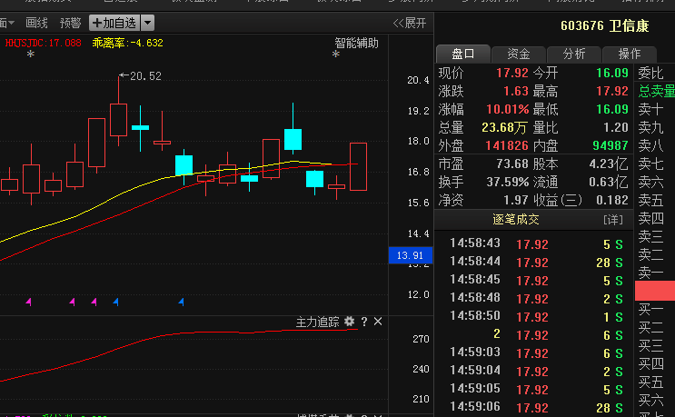Switch to the 盘口 tab
Image resolution: width=675 pixels, height=417 pixels.
coord(463,54)
